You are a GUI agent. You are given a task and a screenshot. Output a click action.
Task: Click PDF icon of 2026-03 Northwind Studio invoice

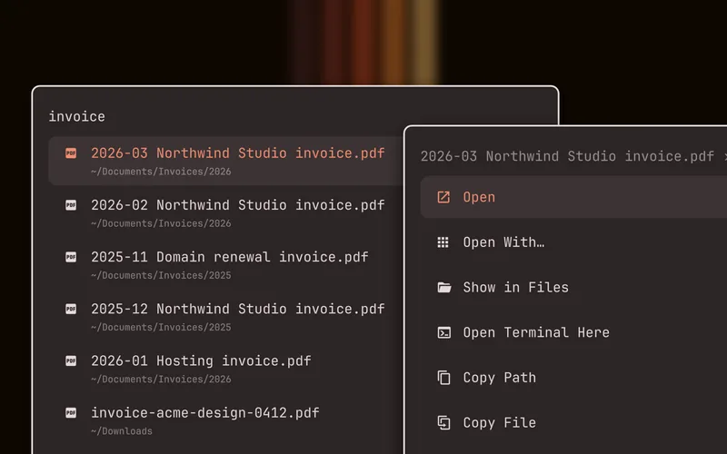(71, 153)
